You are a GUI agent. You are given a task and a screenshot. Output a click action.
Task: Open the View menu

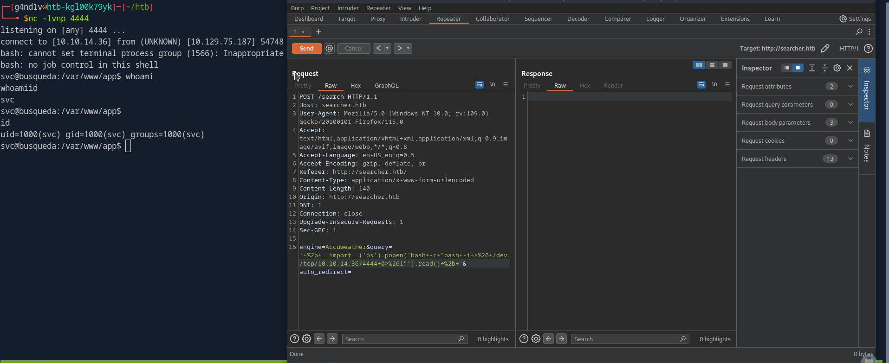(404, 8)
